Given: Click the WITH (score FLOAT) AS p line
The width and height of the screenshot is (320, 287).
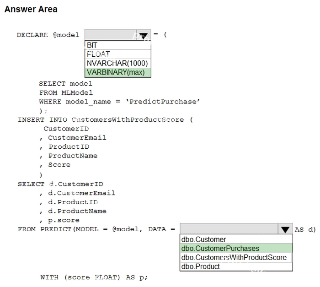Looking at the screenshot, I should (94, 277).
